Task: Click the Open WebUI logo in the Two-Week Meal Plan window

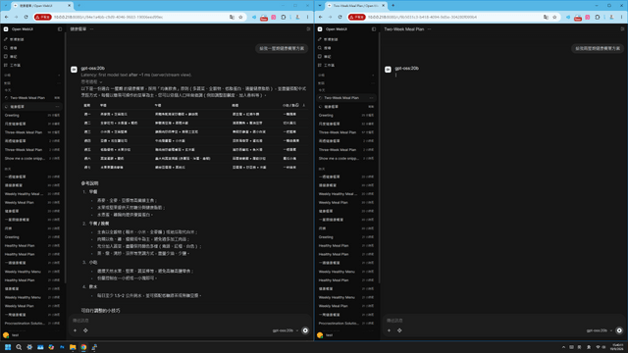Action: click(320, 29)
